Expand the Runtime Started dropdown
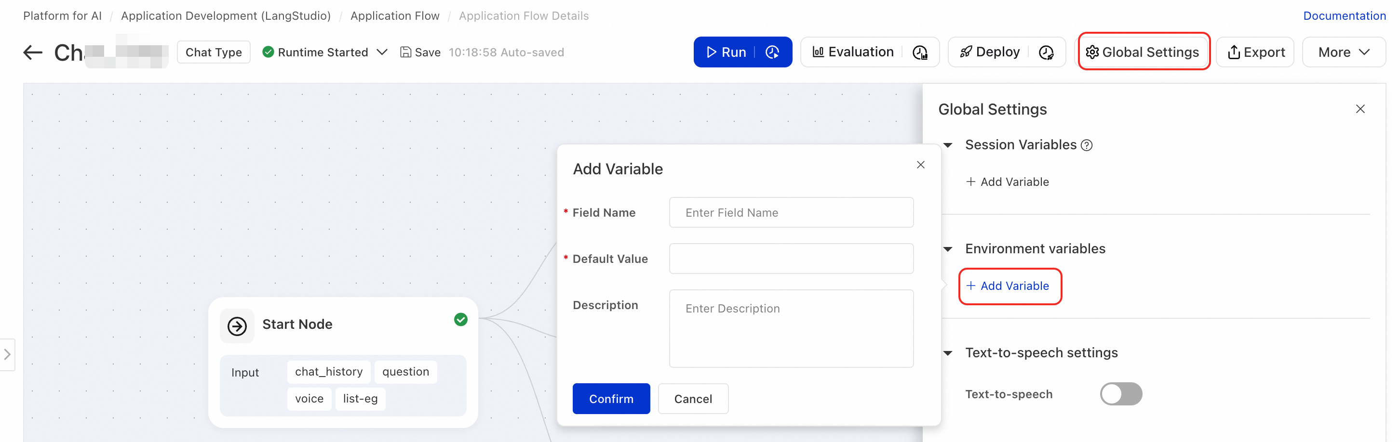 pos(382,52)
